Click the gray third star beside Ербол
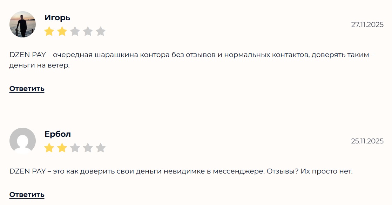The width and height of the screenshot is (392, 205). [74, 147]
